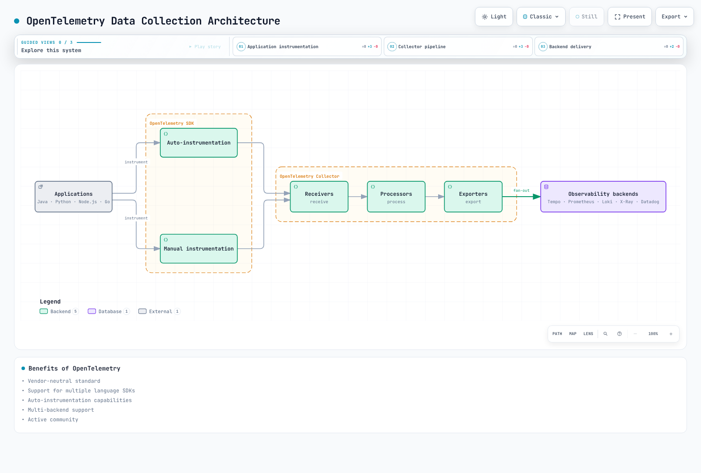Enter Present fullscreen mode
701x473 pixels.
[630, 17]
